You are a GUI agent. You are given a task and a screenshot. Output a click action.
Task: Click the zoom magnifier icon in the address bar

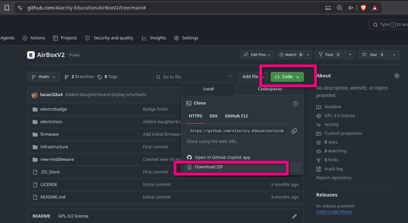[x=339, y=8]
